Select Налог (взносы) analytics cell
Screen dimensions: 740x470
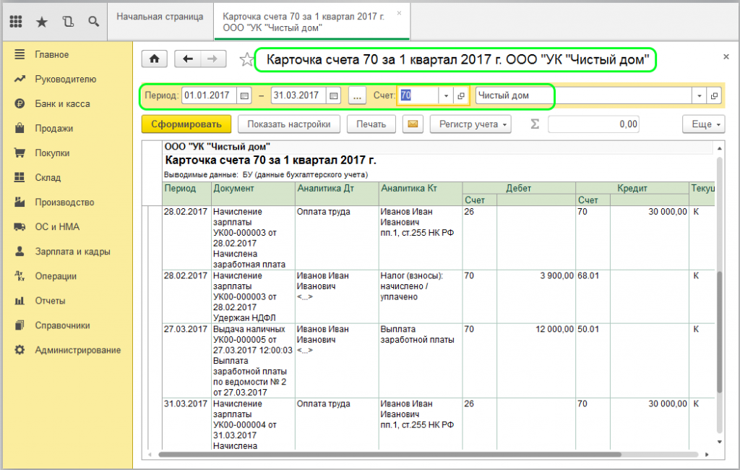point(421,296)
